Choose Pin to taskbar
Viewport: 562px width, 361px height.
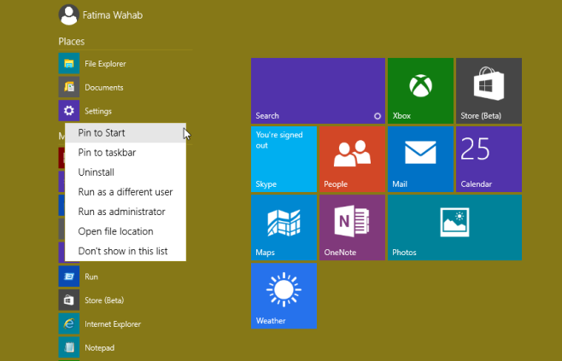point(126,153)
